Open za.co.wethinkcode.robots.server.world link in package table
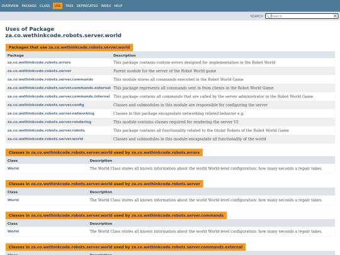Image resolution: width=340 pixels, height=255 pixels. tap(45, 139)
